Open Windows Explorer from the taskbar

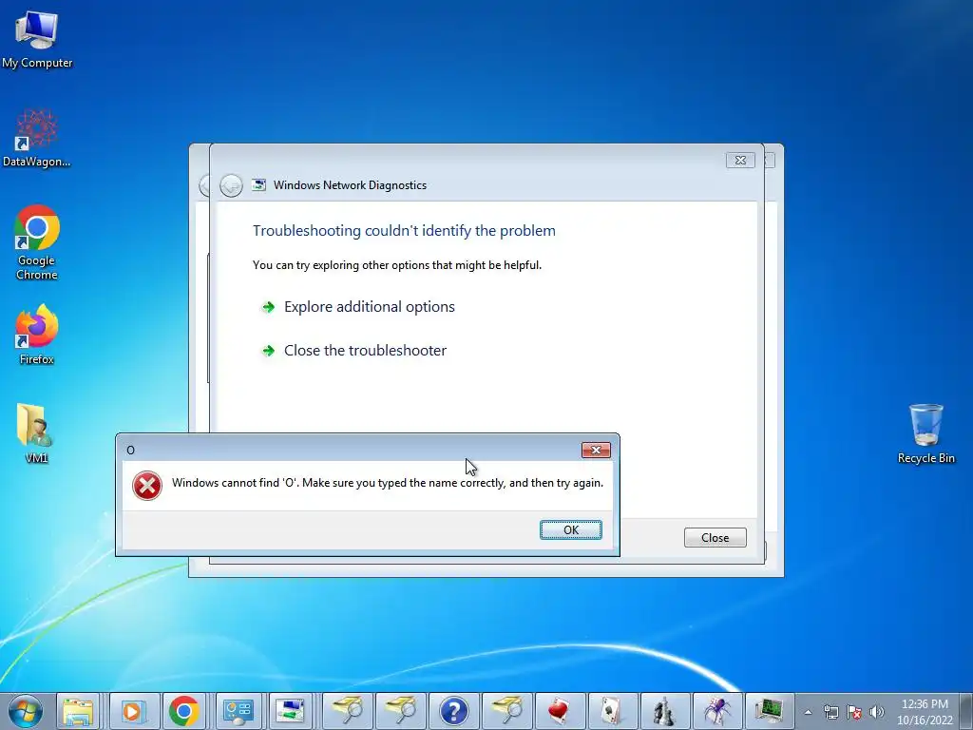(78, 711)
